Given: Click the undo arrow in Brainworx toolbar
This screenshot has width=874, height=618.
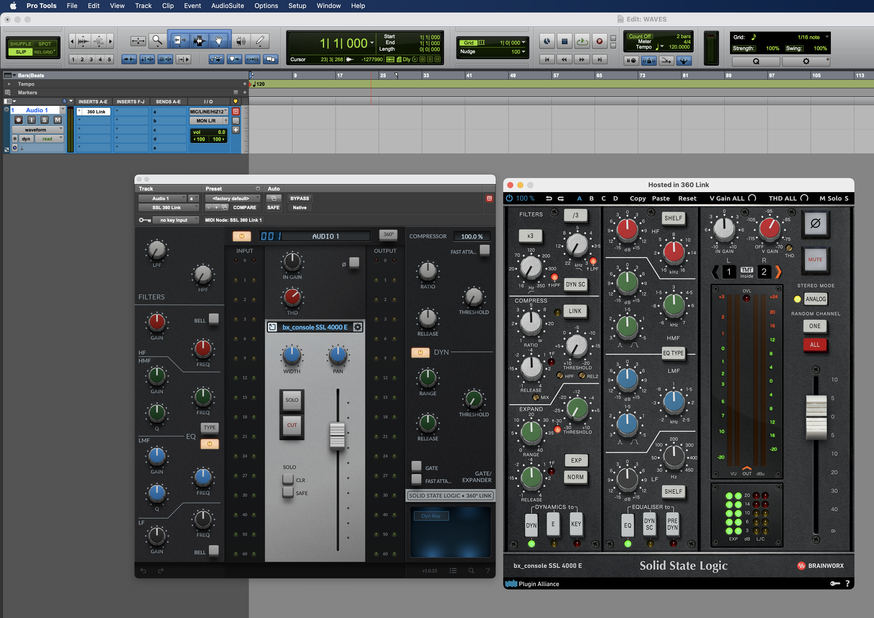Looking at the screenshot, I should (549, 198).
